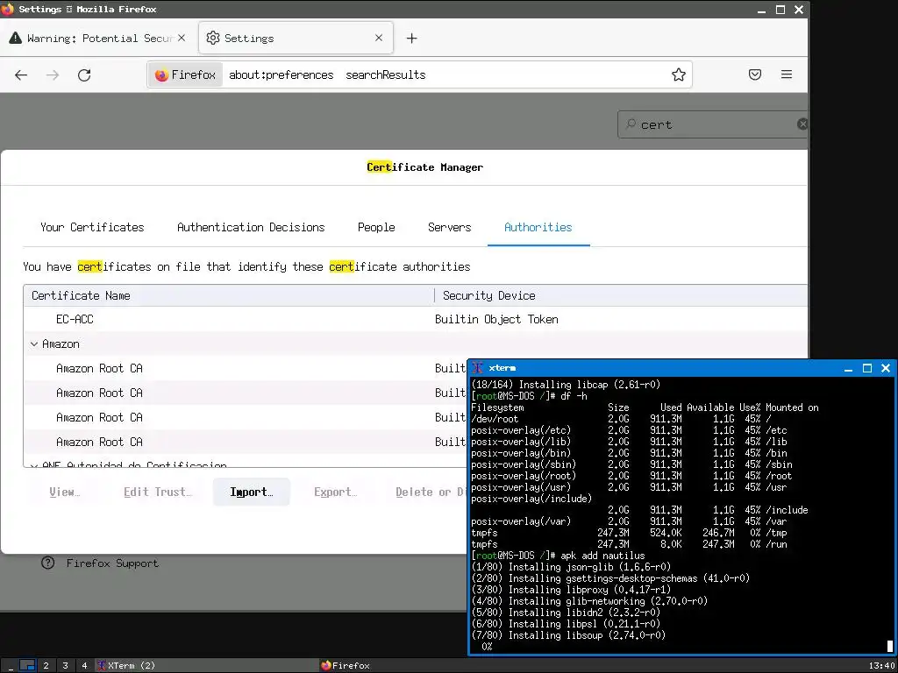This screenshot has width=898, height=673.
Task: Select the EC-ACC certificate row
Action: tap(415, 319)
